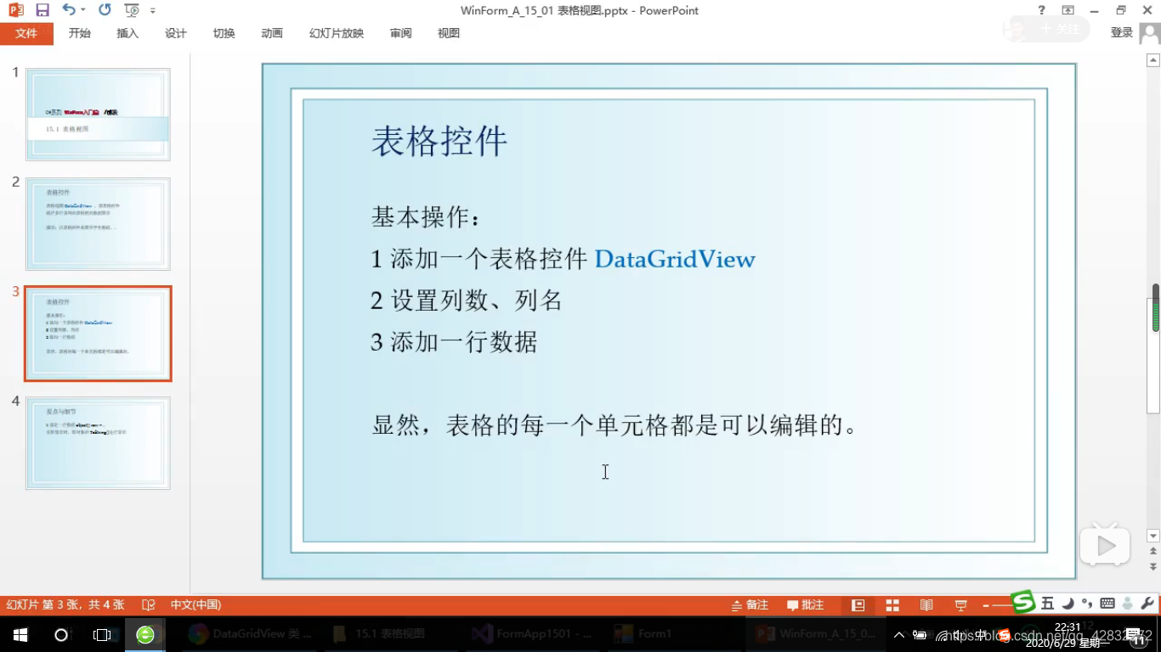Viewport: 1161px width, 652px height.
Task: Open the Undo history dropdown arrow
Action: (x=83, y=10)
